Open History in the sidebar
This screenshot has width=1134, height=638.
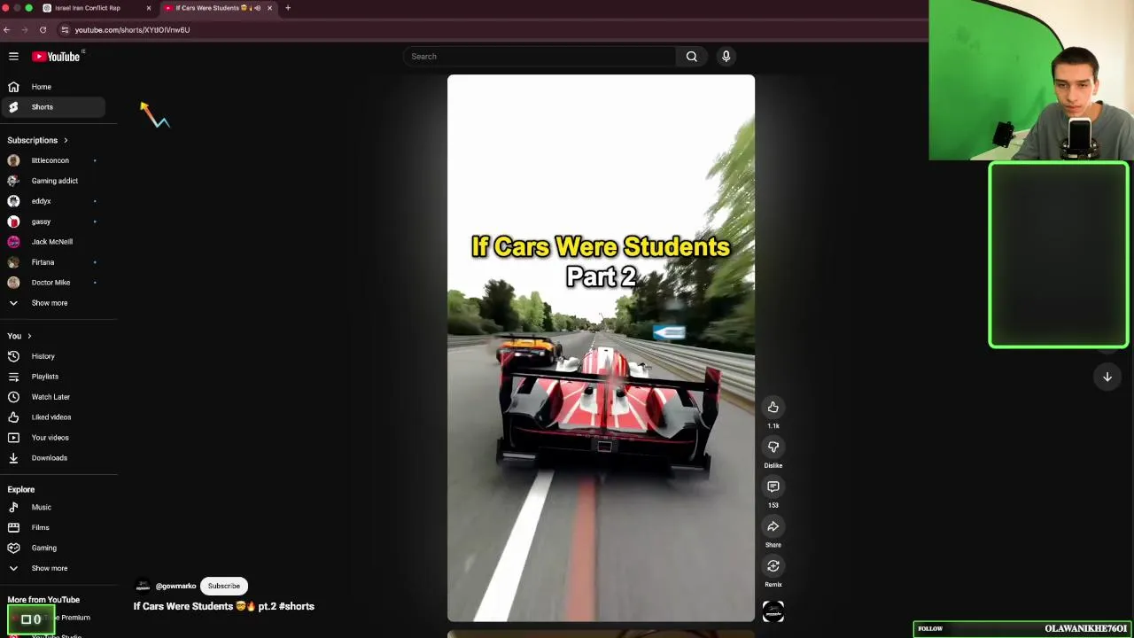[x=52, y=356]
